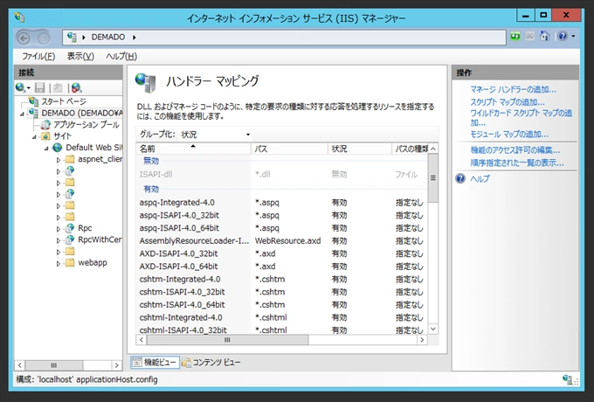This screenshot has width=594, height=402.
Task: Select the スタート ページ tree node
Action: 63,101
